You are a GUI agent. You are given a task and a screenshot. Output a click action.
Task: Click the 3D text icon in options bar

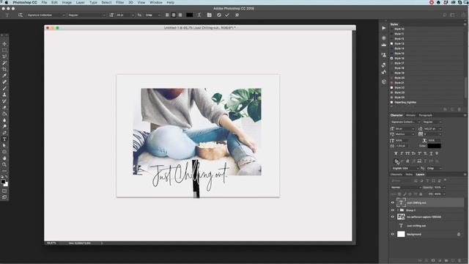tap(237, 15)
